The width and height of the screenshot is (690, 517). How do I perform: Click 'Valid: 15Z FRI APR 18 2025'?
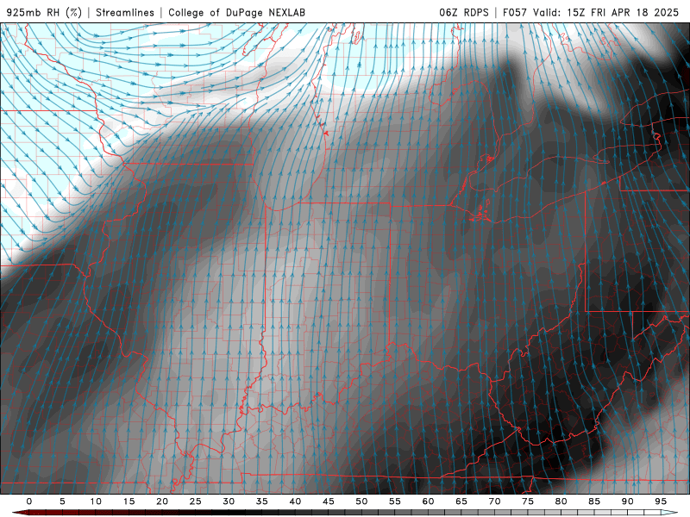pyautogui.click(x=606, y=13)
